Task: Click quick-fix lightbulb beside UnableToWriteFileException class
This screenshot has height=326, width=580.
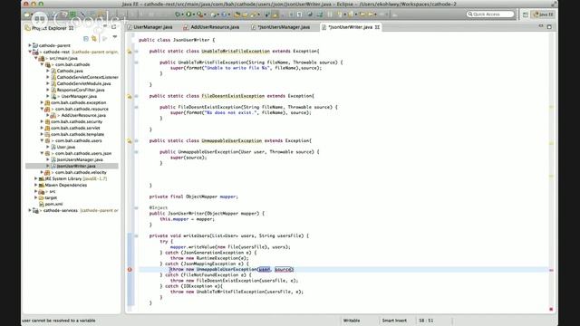Action: (x=130, y=52)
